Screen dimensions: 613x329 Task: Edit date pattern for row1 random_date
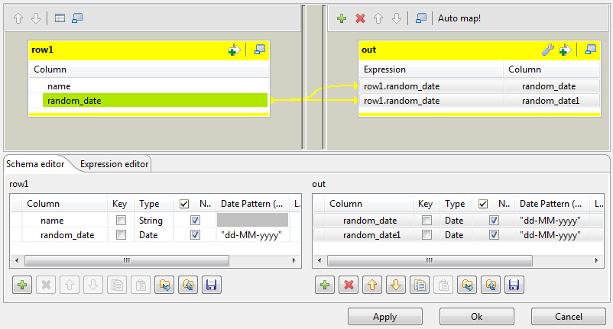pyautogui.click(x=252, y=235)
